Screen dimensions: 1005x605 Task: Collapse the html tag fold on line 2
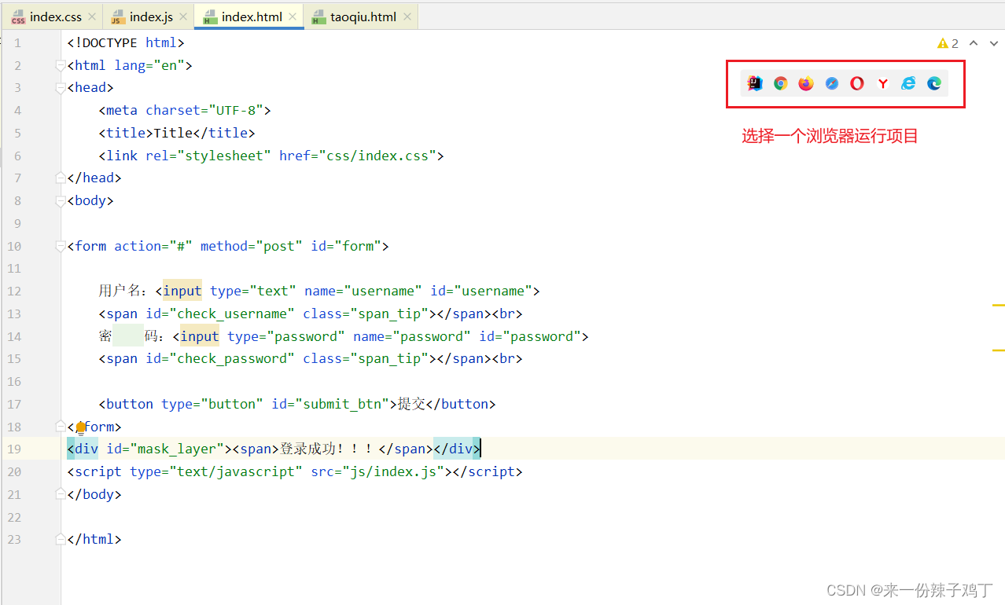61,65
